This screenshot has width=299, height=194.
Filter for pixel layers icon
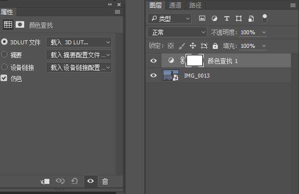(202, 18)
